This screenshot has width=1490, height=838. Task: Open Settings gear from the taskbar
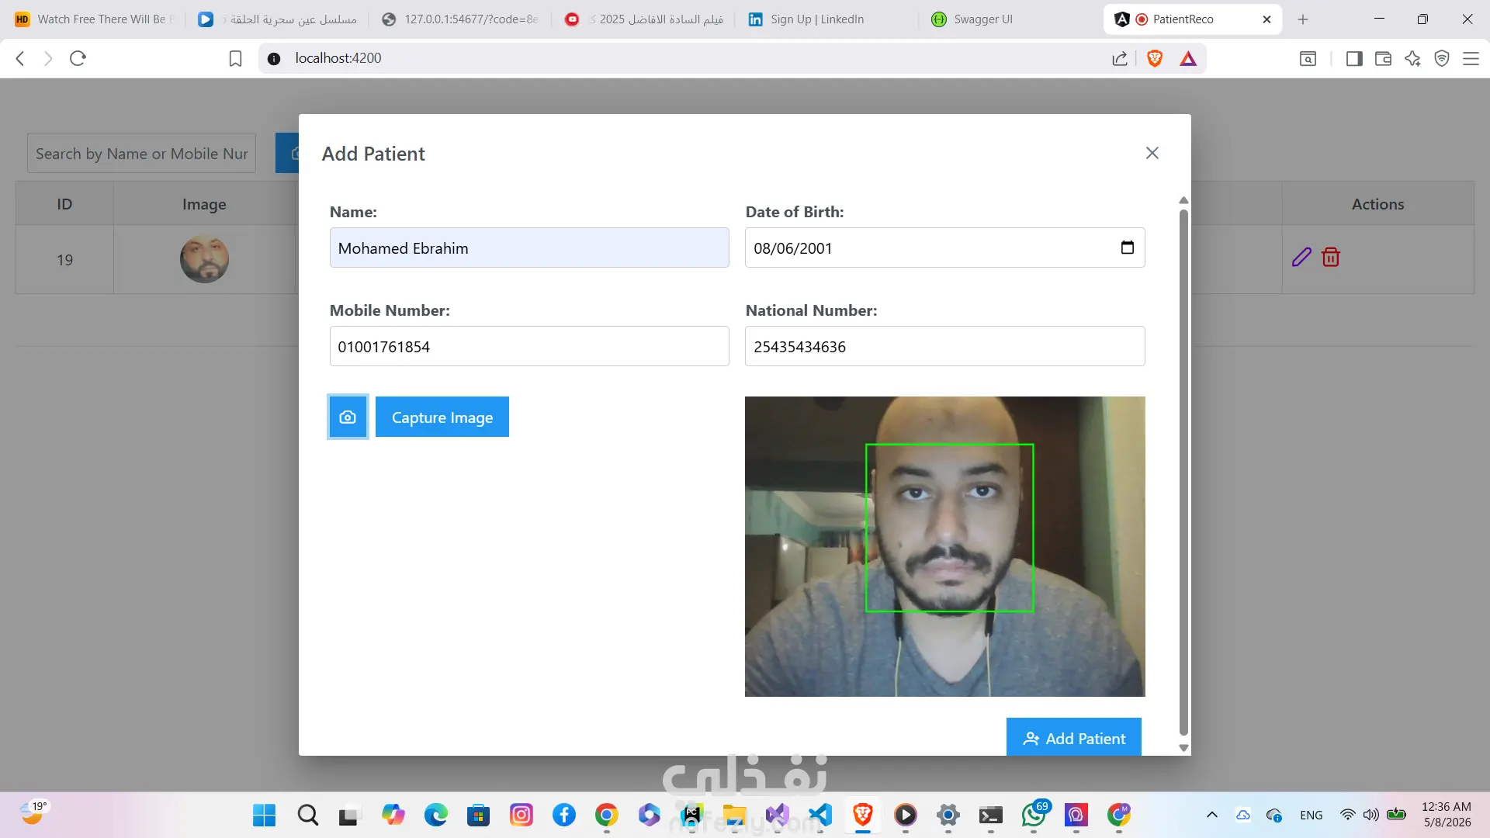pos(948,815)
